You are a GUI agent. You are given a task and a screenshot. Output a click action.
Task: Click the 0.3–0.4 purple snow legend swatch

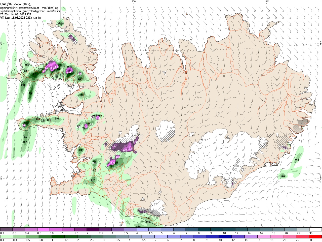[x=19, y=230]
